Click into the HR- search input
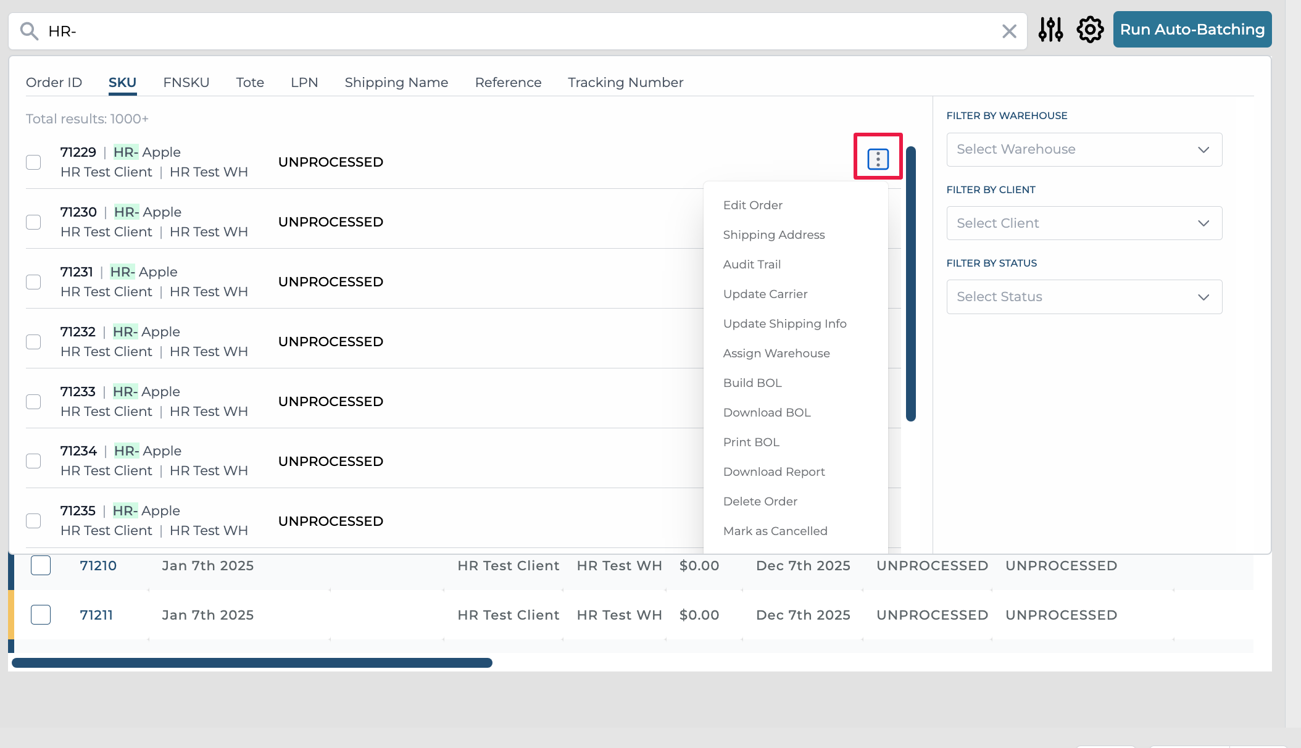1301x748 pixels. 494,31
